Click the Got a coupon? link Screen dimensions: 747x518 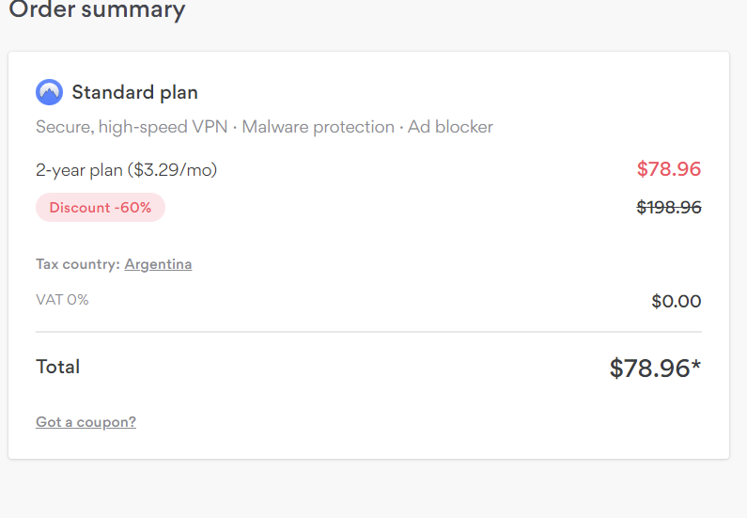[86, 422]
